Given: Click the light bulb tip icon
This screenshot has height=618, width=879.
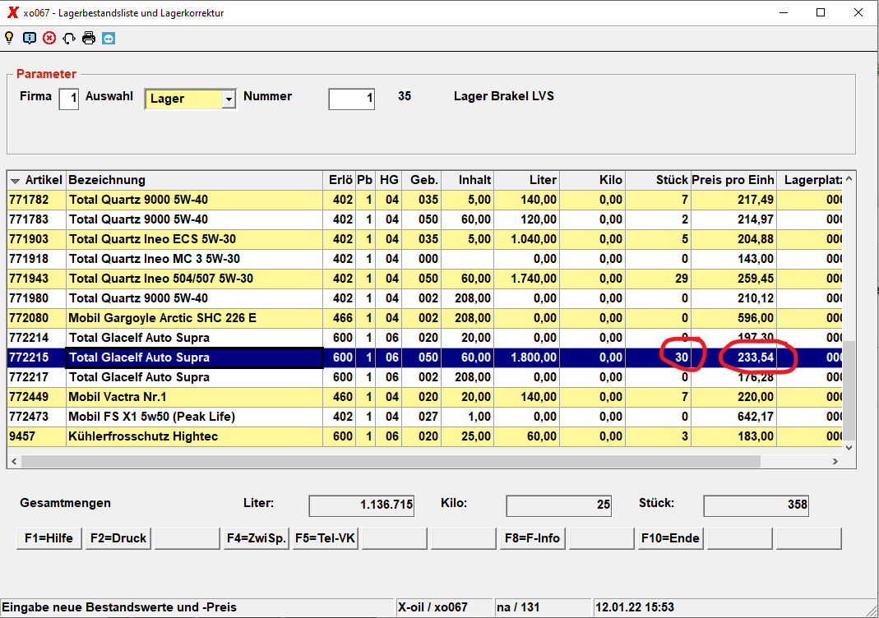Looking at the screenshot, I should point(9,38).
